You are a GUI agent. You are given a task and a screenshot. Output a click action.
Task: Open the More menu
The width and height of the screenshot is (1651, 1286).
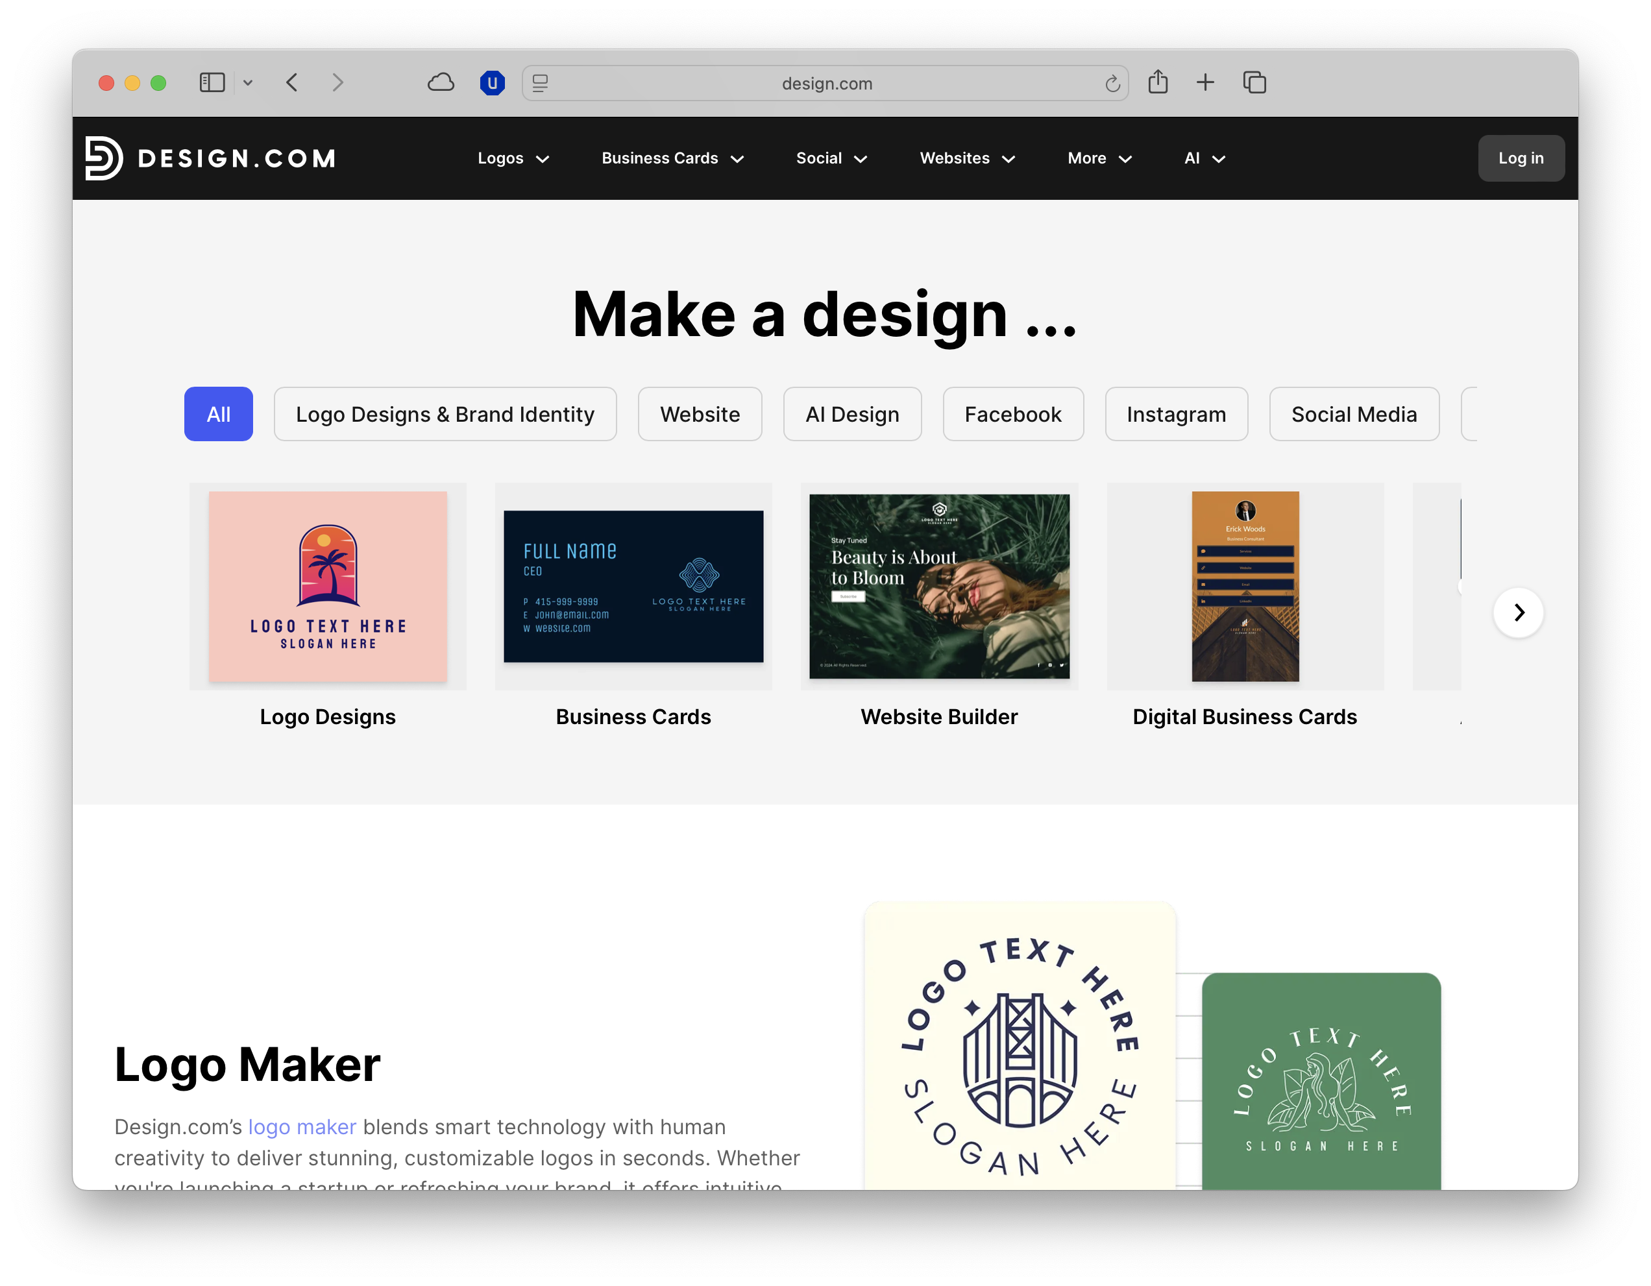click(1097, 158)
